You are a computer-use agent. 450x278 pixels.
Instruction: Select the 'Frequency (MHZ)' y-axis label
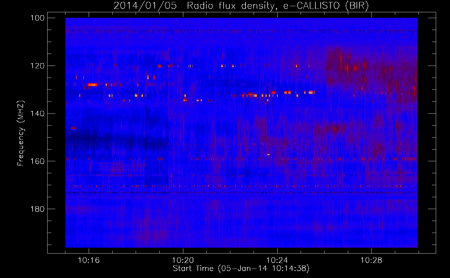21,133
